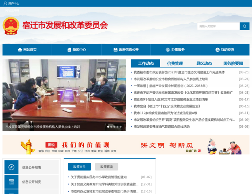This screenshot has height=194, width=252.
Task: Select the first carousel dot
Action: point(108,127)
